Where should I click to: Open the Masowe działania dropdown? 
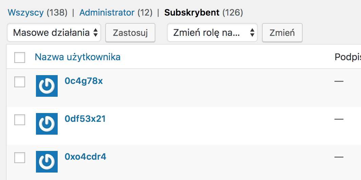point(54,32)
